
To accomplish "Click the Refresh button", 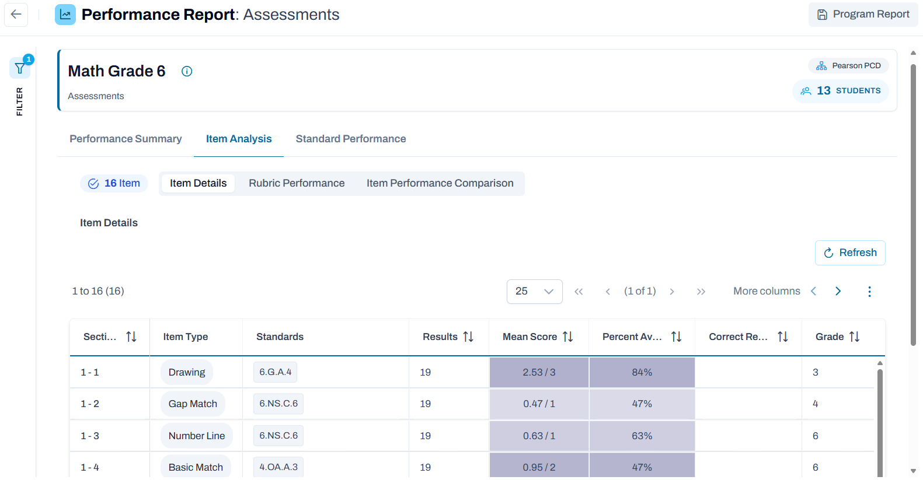I will tap(850, 253).
